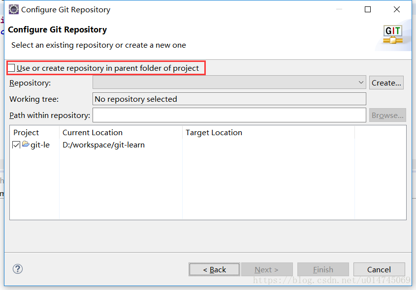The image size is (416, 290).
Task: Click the Target Location column header
Action: [x=268, y=132]
